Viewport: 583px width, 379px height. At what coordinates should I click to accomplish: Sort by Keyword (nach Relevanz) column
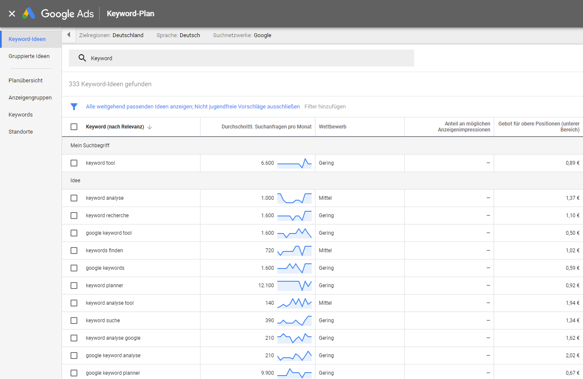pos(115,127)
